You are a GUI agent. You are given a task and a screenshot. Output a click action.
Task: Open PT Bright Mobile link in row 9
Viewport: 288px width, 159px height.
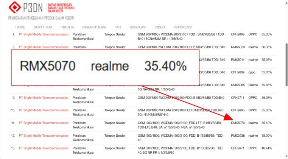(44, 98)
